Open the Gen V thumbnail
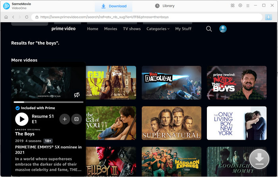Screen dimensions: 278x177 [111, 83]
